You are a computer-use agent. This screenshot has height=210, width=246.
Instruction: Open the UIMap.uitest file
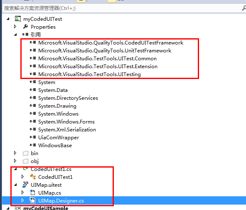pos(46,185)
